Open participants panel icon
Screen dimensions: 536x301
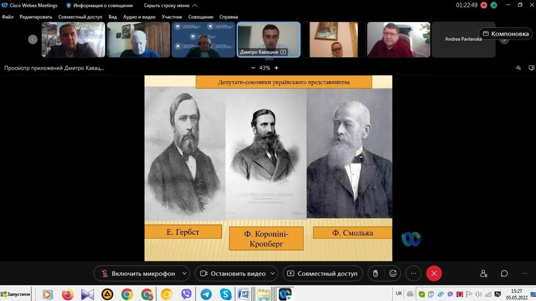click(x=484, y=273)
